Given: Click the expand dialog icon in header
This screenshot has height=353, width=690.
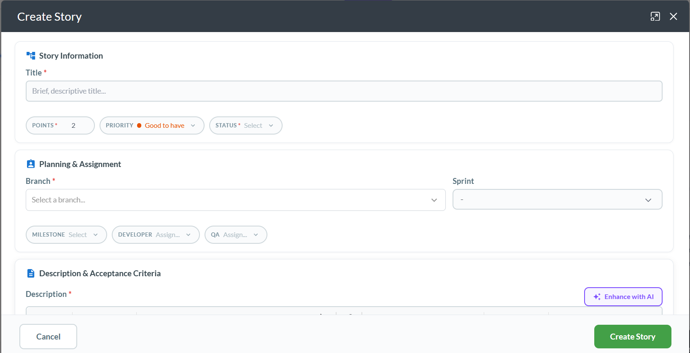Looking at the screenshot, I should [655, 16].
